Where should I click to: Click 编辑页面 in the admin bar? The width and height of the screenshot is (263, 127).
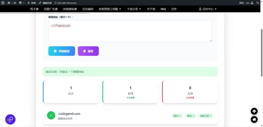click(x=45, y=3)
